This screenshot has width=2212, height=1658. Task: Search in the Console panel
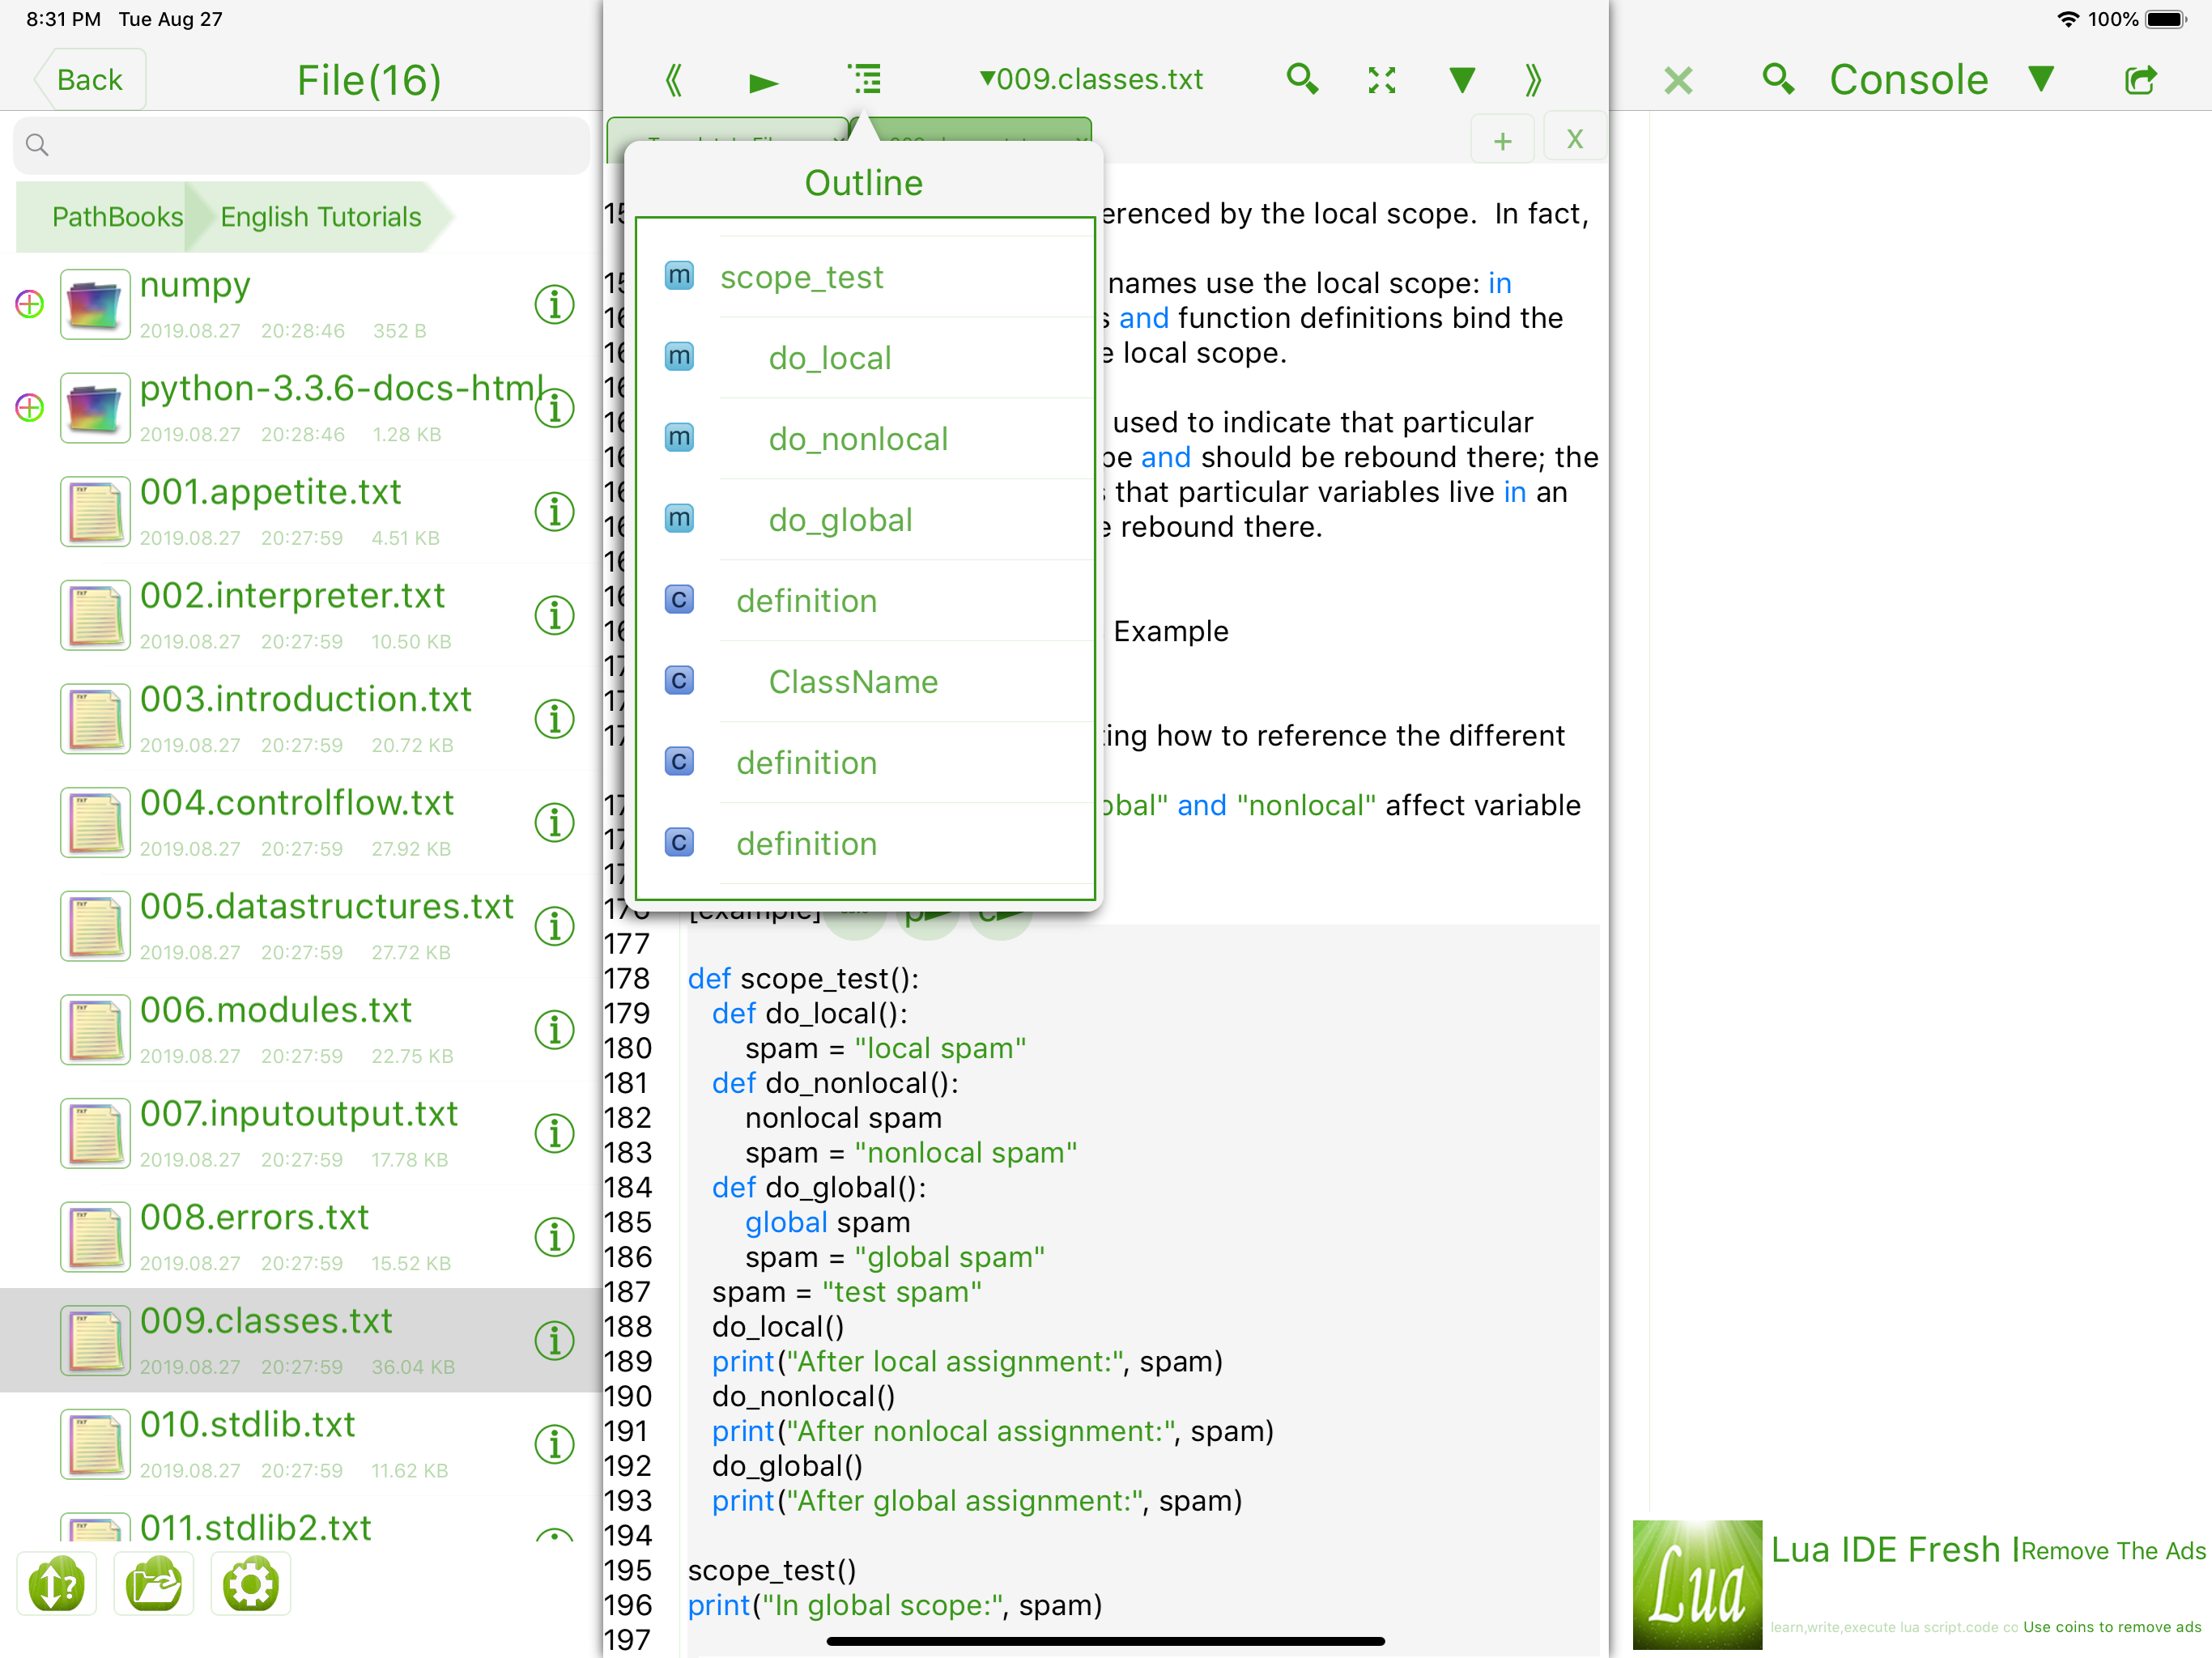coord(1778,79)
